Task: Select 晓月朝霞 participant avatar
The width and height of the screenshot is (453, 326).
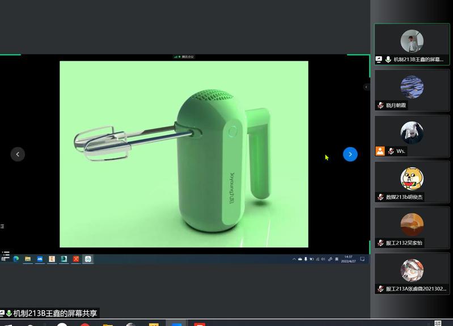Action: point(412,87)
